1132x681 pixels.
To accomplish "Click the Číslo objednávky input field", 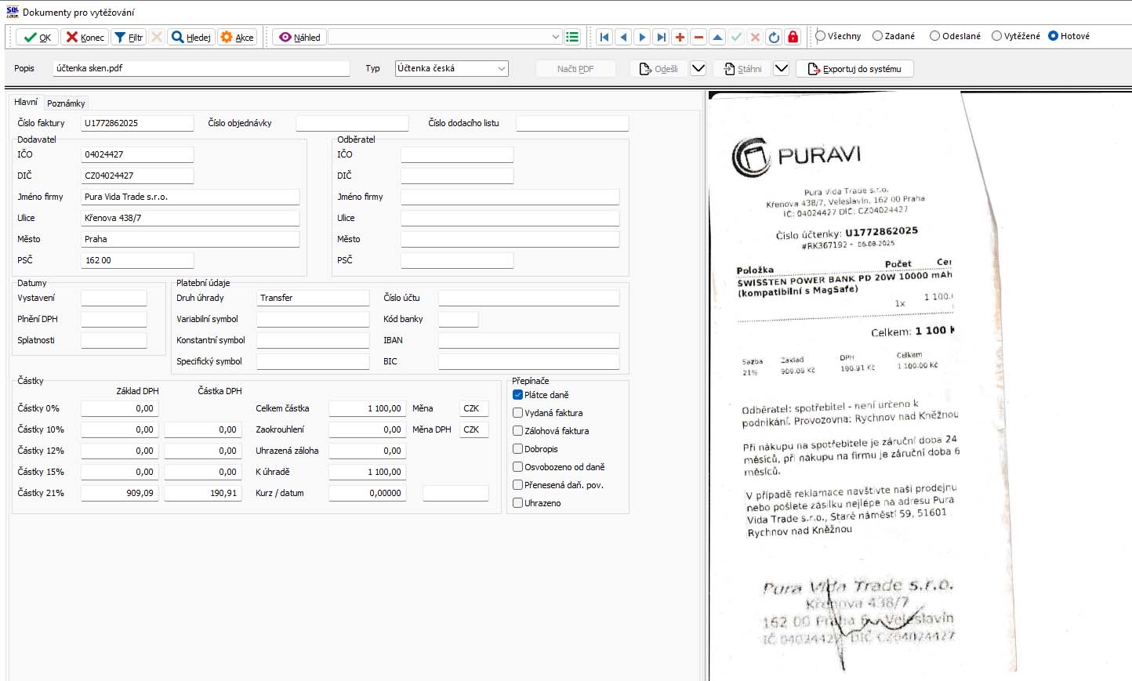I will coord(352,124).
